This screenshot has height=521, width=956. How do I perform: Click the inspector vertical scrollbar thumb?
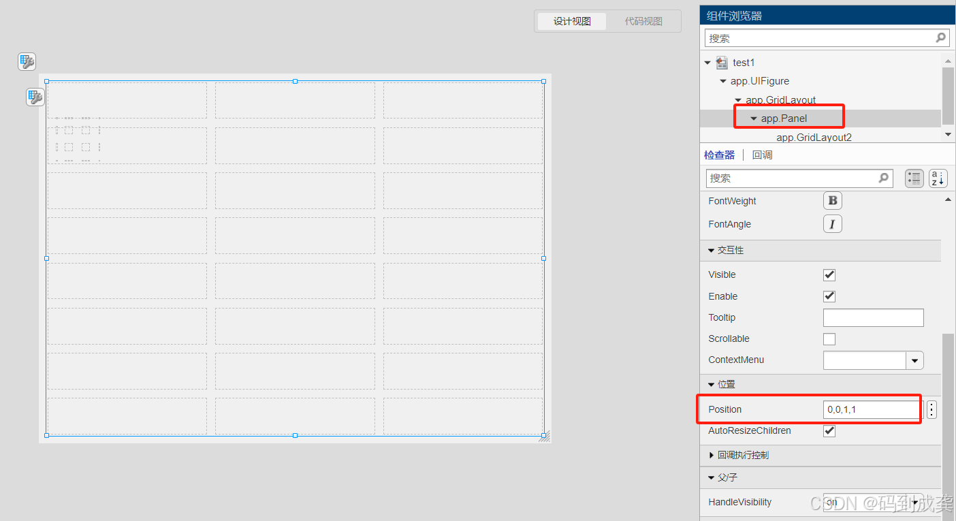point(949,427)
